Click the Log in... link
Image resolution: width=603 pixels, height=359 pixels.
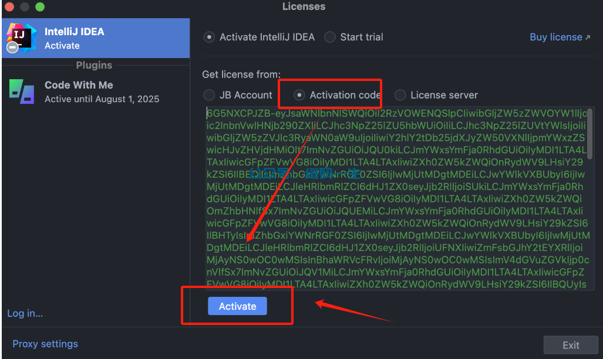click(25, 313)
